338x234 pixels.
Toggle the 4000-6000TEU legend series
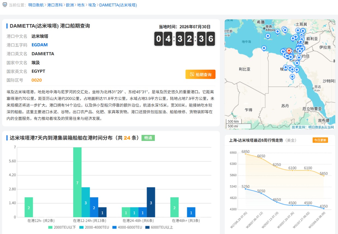(127, 227)
